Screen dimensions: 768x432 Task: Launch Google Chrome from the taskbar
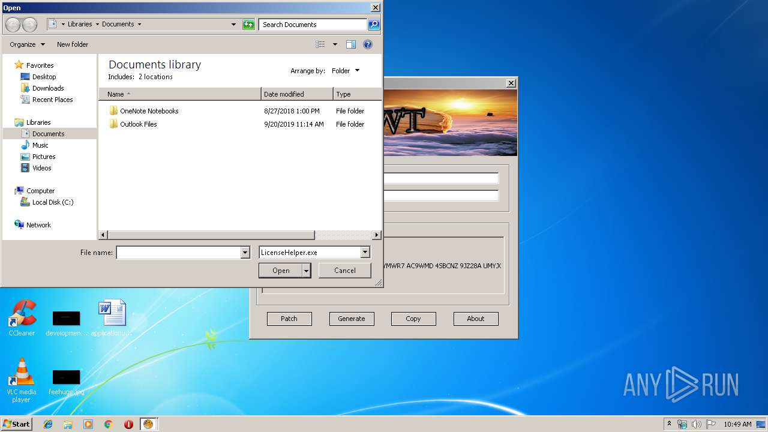pyautogui.click(x=109, y=424)
